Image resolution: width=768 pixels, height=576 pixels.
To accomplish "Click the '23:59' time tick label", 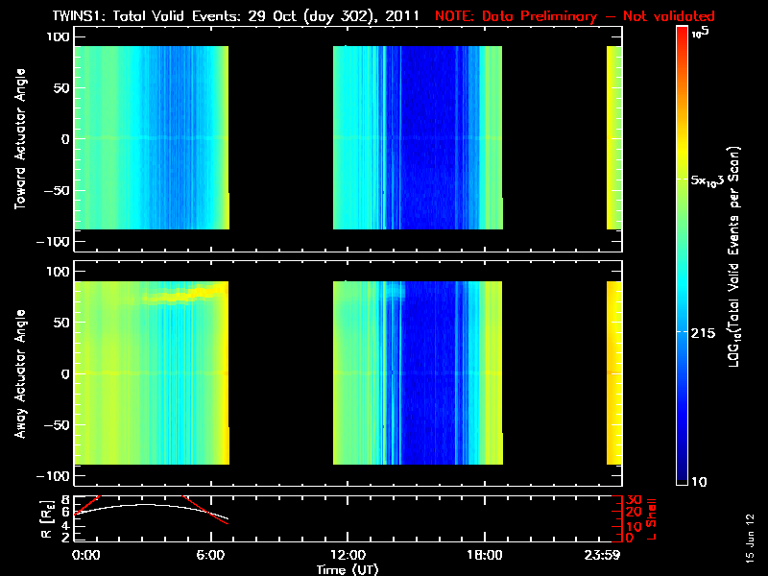I will 611,555.
